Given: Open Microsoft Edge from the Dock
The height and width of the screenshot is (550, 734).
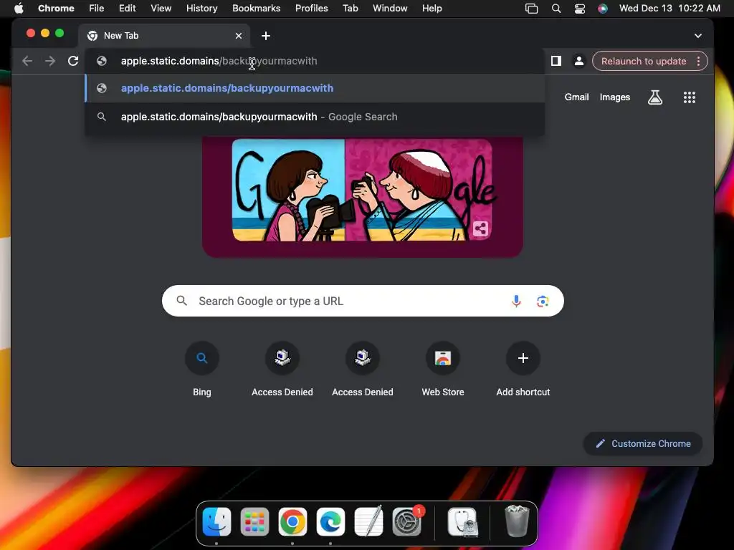Looking at the screenshot, I should point(330,521).
